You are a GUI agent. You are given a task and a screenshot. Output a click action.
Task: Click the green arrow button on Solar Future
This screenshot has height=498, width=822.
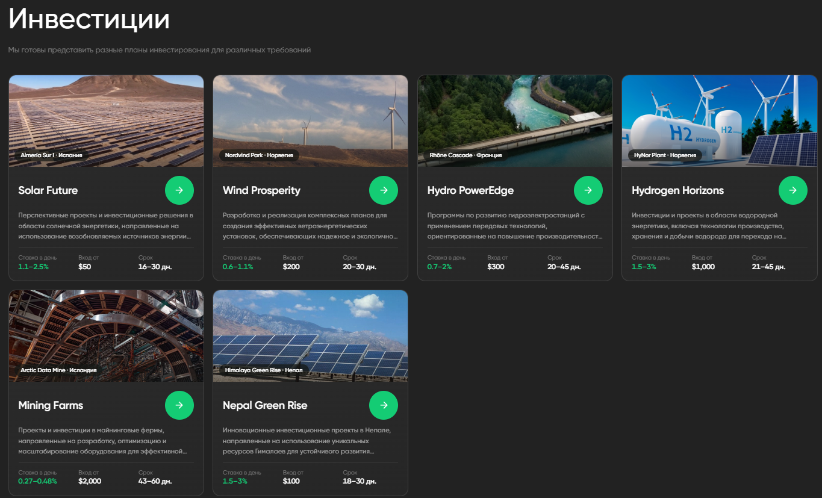pyautogui.click(x=179, y=190)
